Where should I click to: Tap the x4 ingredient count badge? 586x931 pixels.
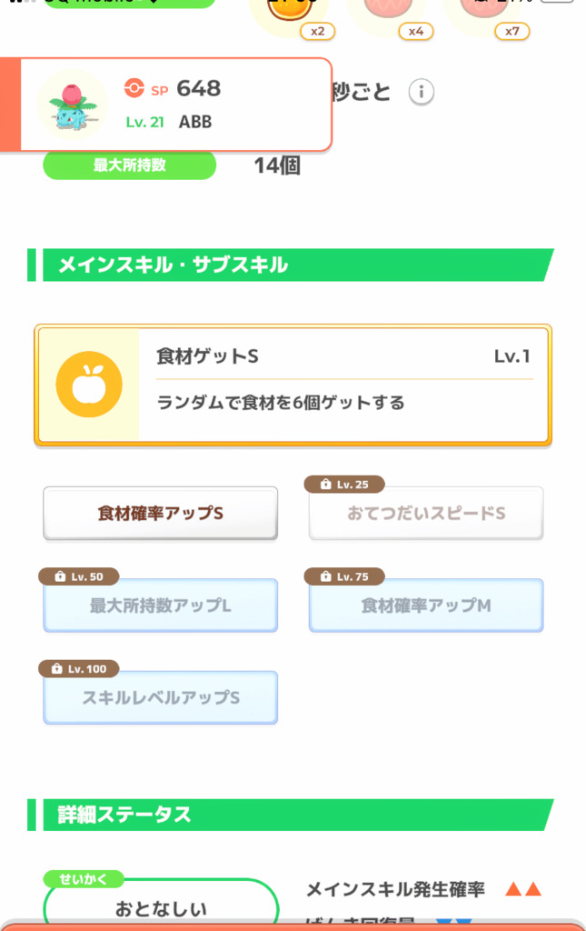click(416, 32)
